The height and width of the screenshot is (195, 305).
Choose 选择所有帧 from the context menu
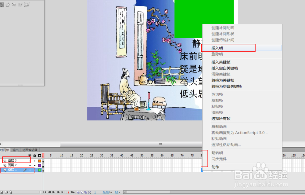(242, 119)
